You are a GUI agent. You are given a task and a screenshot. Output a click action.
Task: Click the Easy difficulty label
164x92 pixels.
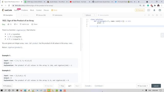[4, 24]
